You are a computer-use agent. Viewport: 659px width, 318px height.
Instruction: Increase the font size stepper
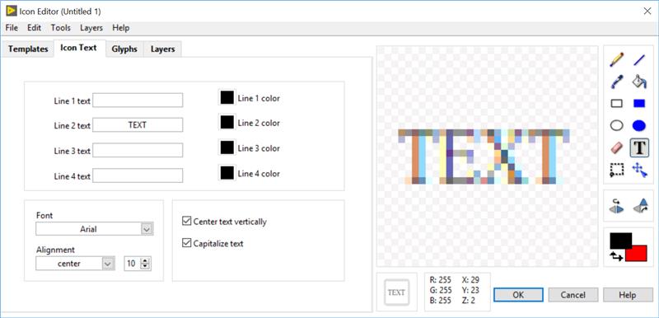(146, 261)
